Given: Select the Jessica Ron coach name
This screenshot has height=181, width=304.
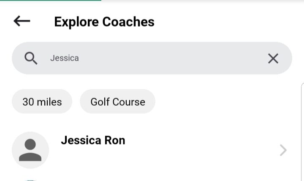Looking at the screenshot, I should 93,140.
